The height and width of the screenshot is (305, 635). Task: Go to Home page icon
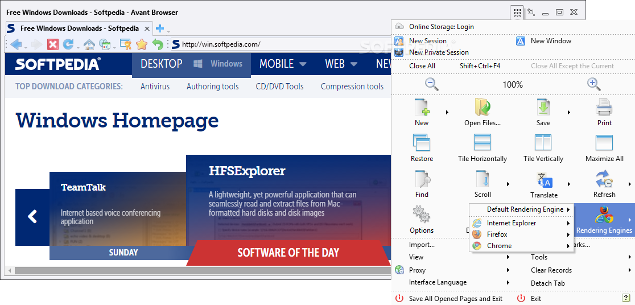[89, 44]
